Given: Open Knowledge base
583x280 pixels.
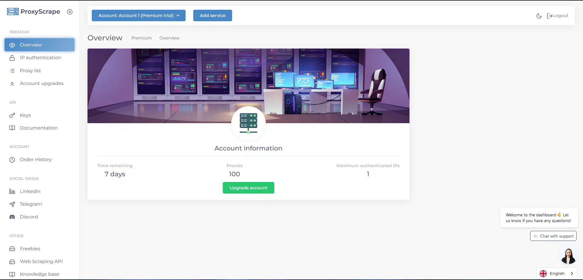Looking at the screenshot, I should [x=39, y=274].
